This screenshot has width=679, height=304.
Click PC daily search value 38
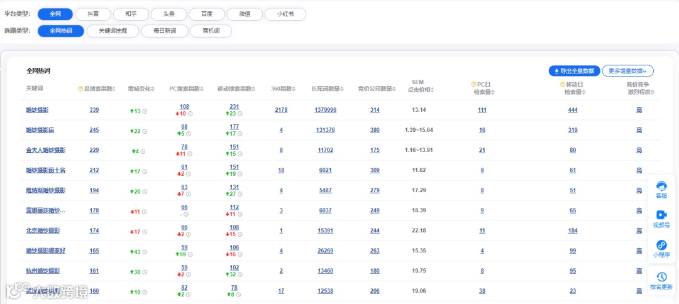[482, 291]
